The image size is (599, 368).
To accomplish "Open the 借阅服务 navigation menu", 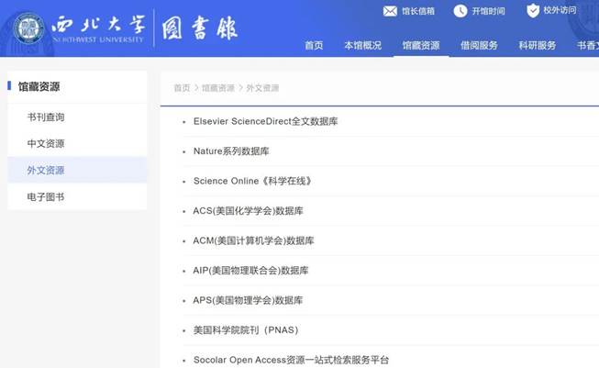I will point(479,46).
